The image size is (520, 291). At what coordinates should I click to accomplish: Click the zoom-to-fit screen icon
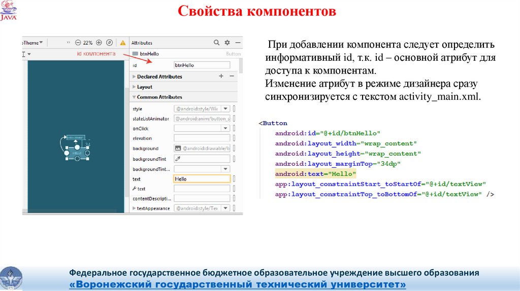point(110,43)
